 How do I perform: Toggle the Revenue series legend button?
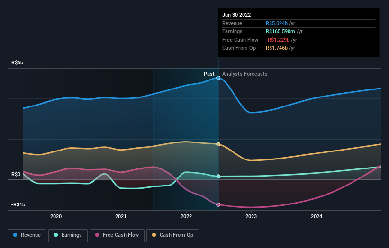(27, 235)
